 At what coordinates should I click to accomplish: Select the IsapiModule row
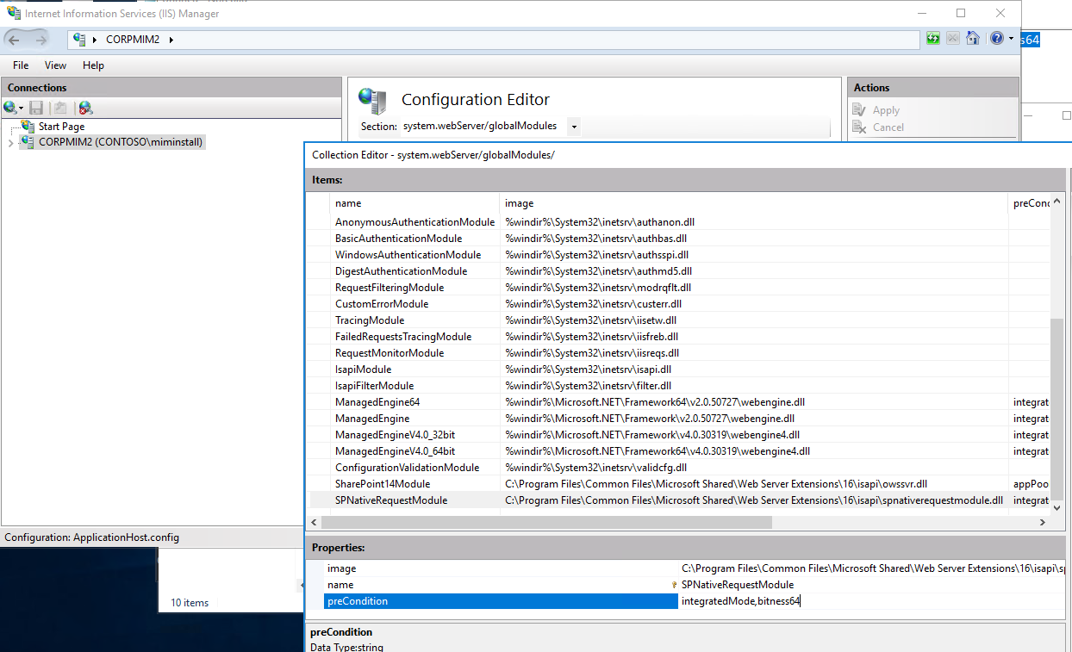[x=679, y=369]
